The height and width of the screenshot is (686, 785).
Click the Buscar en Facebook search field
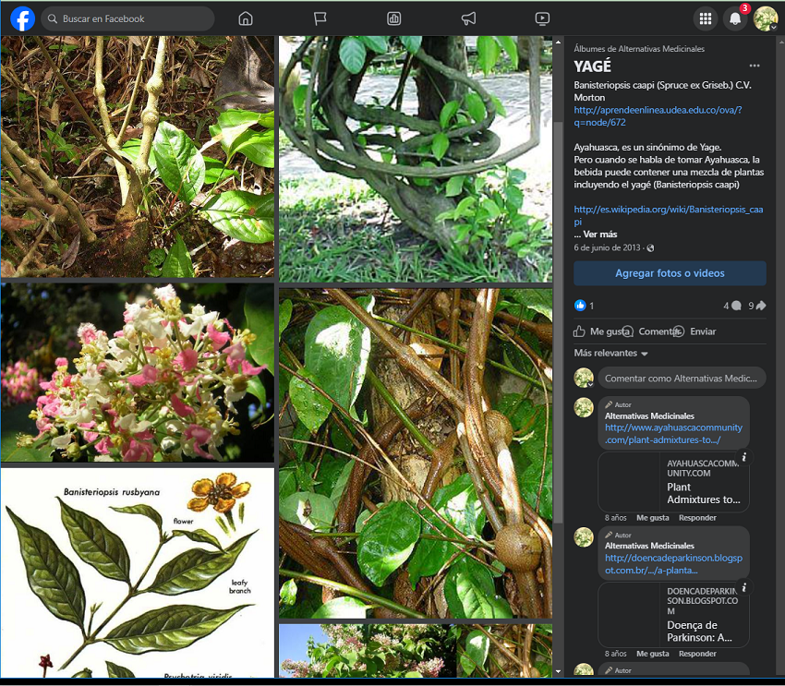(x=129, y=18)
